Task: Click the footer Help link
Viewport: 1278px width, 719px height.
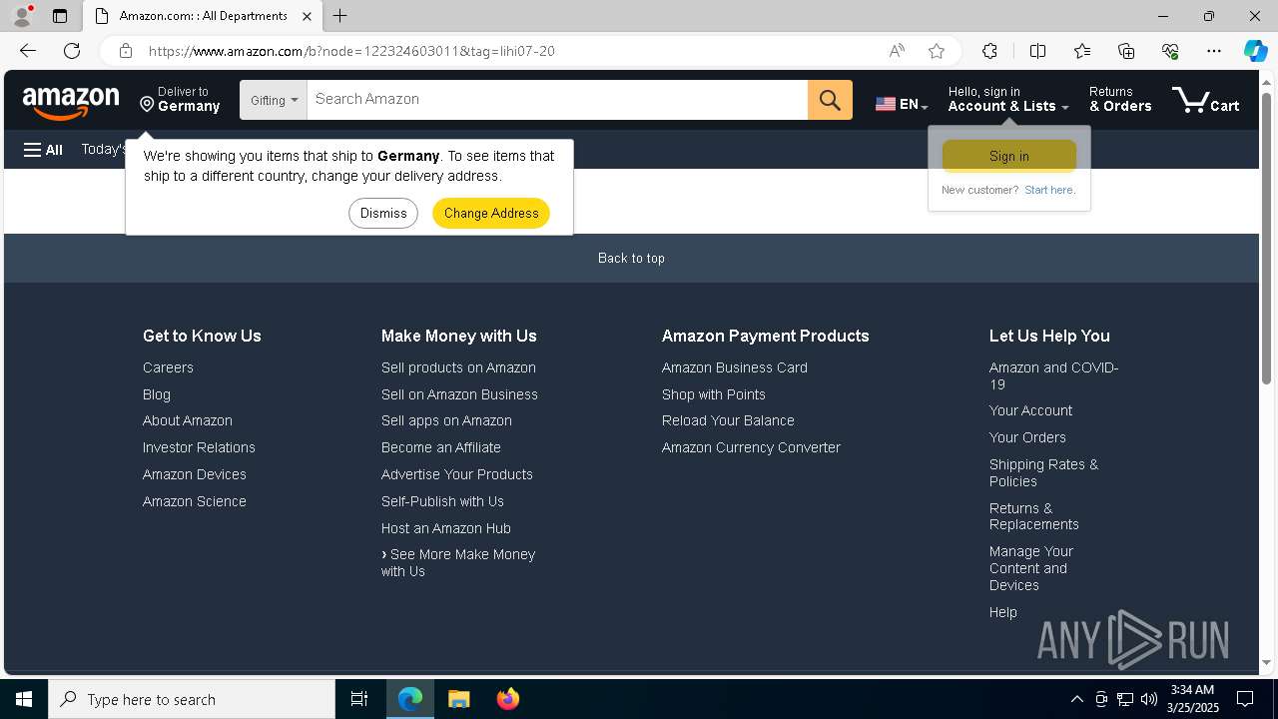Action: 1003,612
